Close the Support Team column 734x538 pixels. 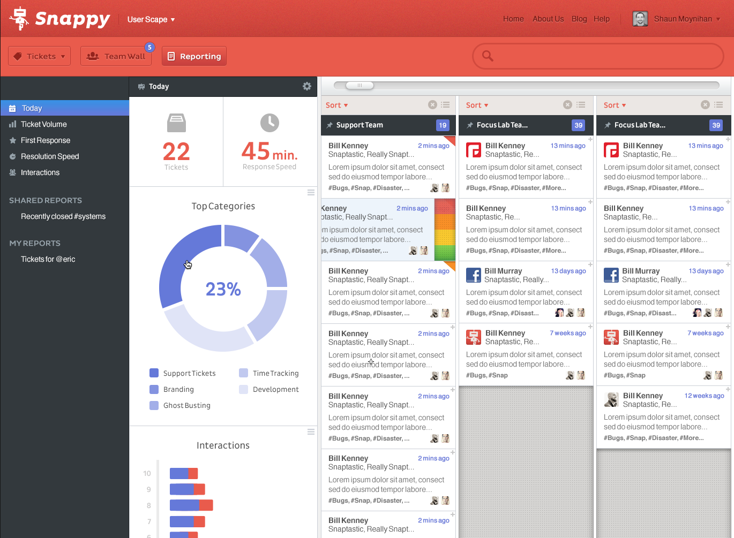[x=432, y=105]
